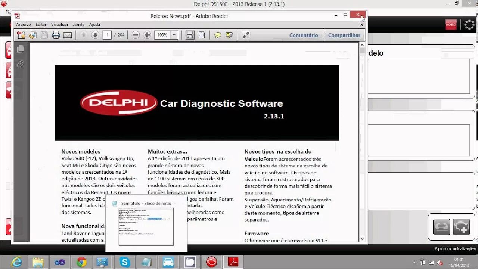Click the vertical scrollbar up arrow
This screenshot has height=269, width=478.
(362, 45)
